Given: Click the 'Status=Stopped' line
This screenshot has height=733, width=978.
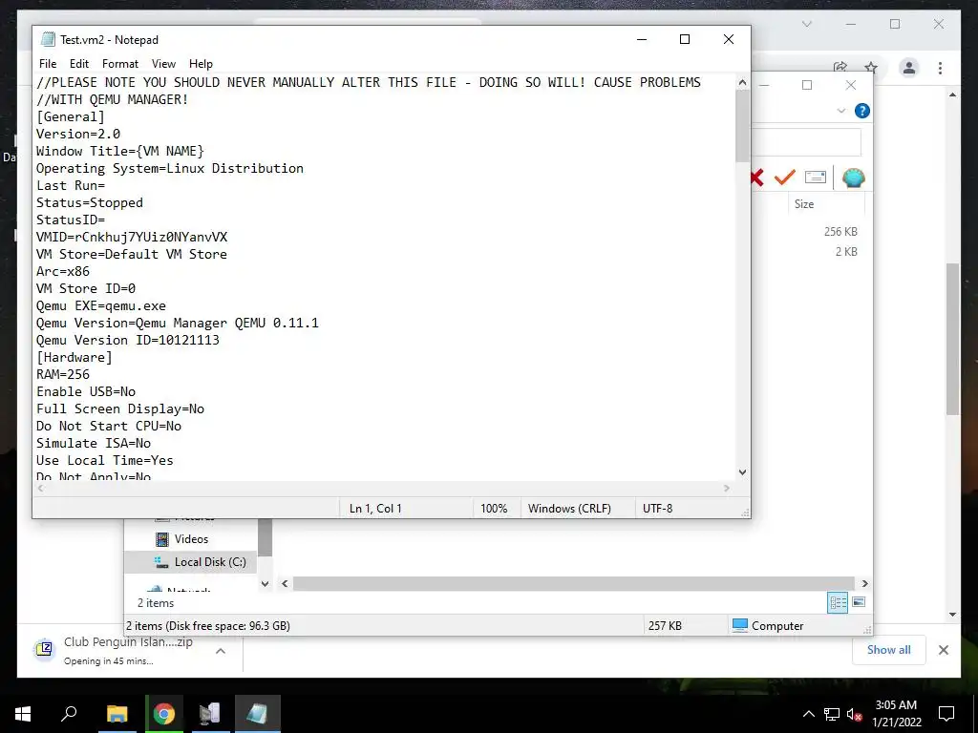Looking at the screenshot, I should (90, 202).
